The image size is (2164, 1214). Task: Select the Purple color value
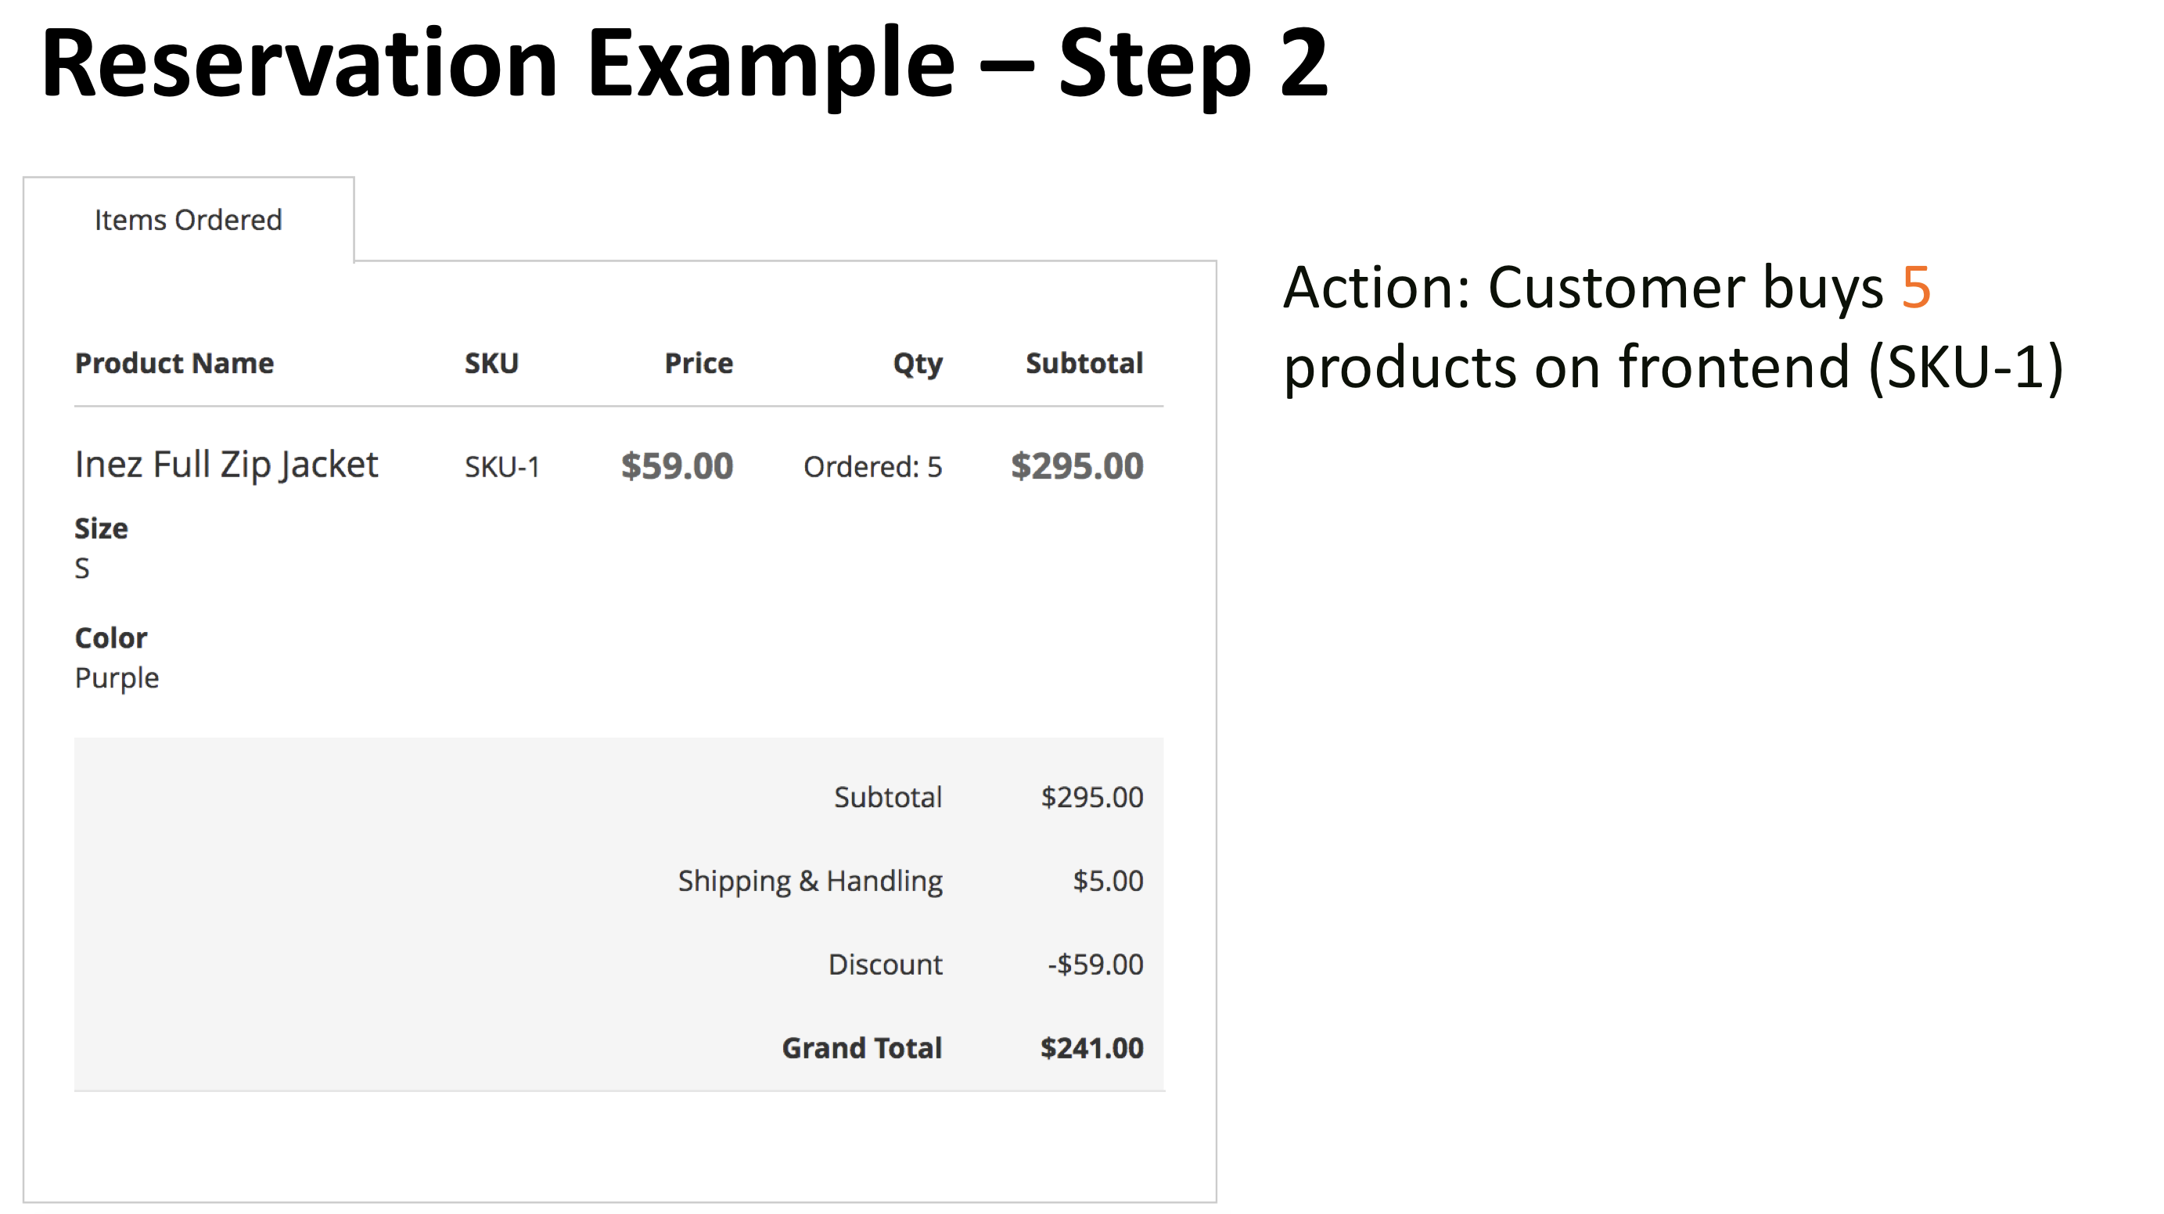coord(117,677)
